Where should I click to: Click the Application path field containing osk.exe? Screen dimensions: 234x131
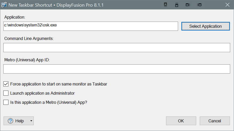90,26
